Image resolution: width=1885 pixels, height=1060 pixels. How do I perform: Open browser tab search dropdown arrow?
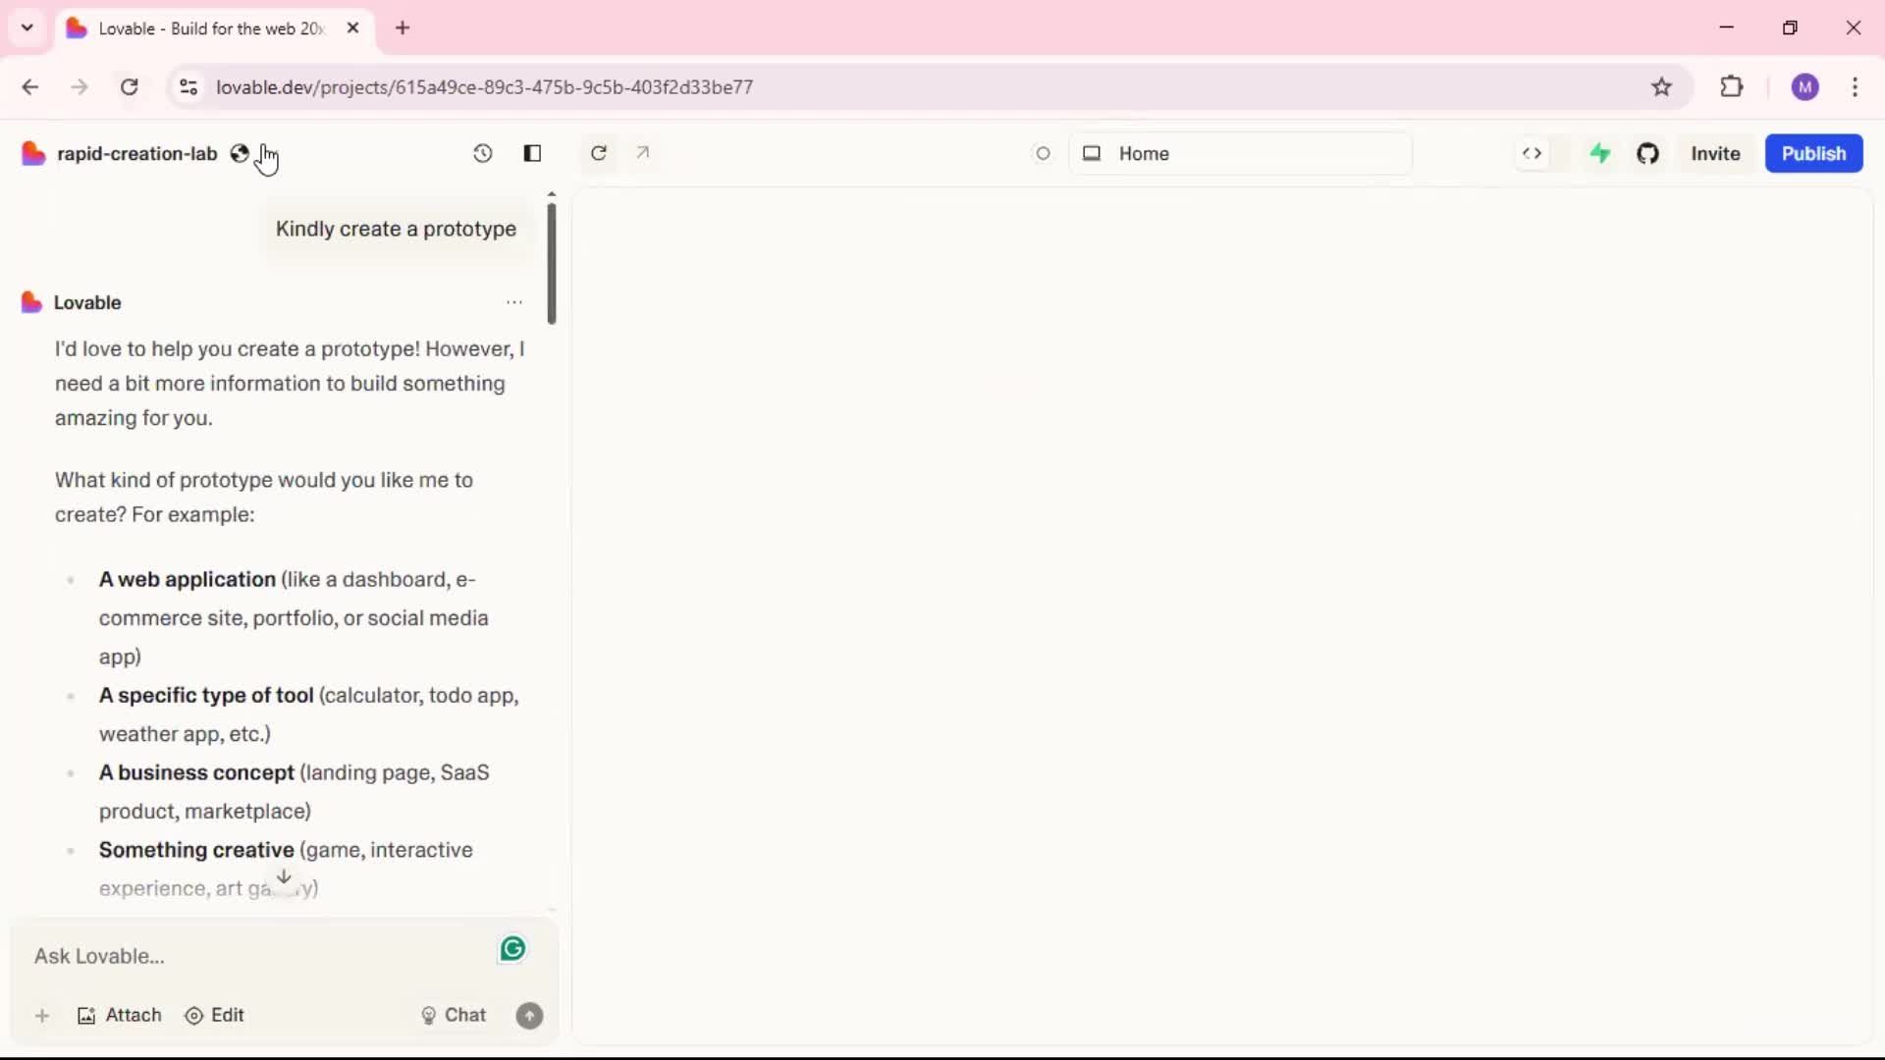click(27, 27)
